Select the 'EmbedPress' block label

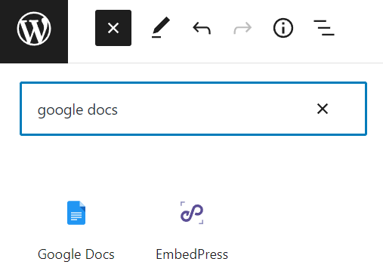[192, 254]
